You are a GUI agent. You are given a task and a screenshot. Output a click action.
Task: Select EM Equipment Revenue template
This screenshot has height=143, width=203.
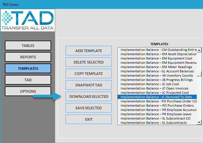[x=157, y=63]
